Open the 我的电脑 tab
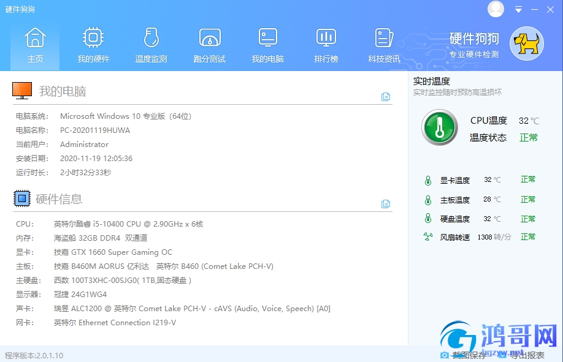The width and height of the screenshot is (563, 362). [268, 45]
